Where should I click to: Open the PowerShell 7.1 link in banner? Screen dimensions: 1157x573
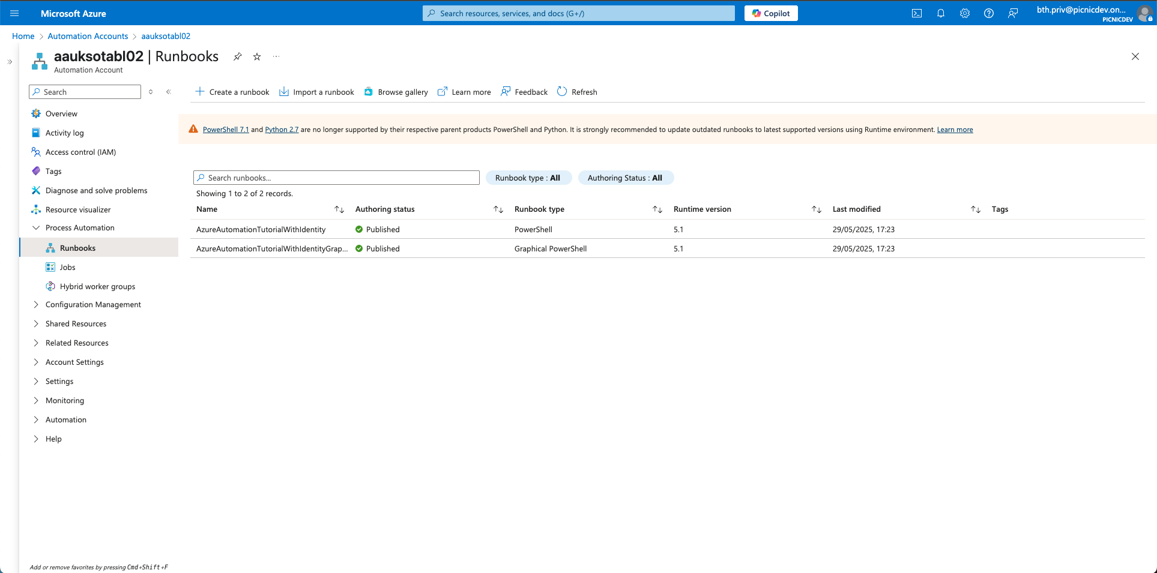(x=226, y=130)
